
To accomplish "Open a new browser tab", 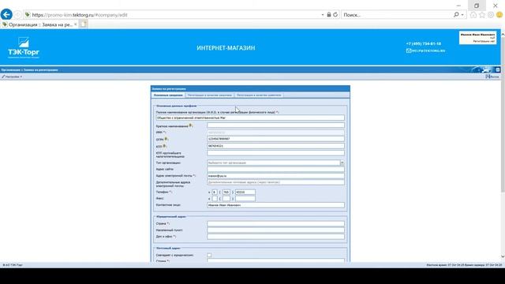I will 84,24.
